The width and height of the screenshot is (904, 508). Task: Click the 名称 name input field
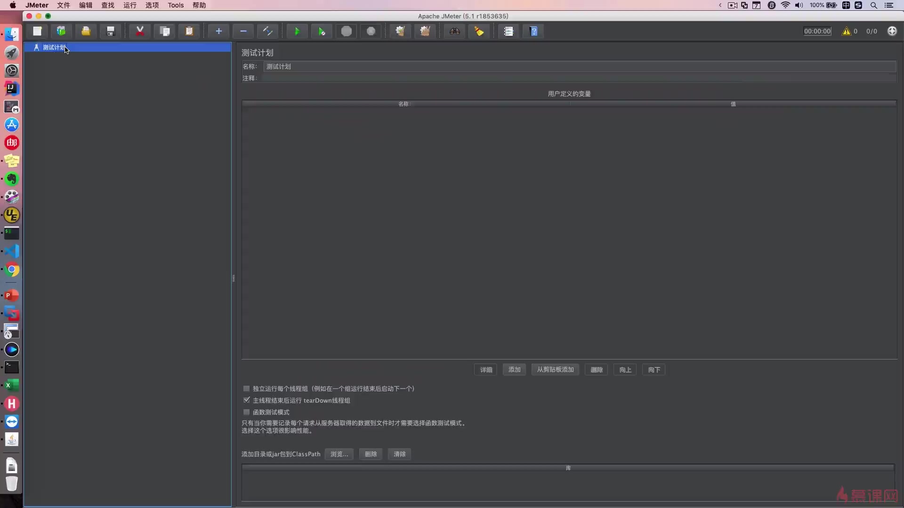(x=580, y=66)
